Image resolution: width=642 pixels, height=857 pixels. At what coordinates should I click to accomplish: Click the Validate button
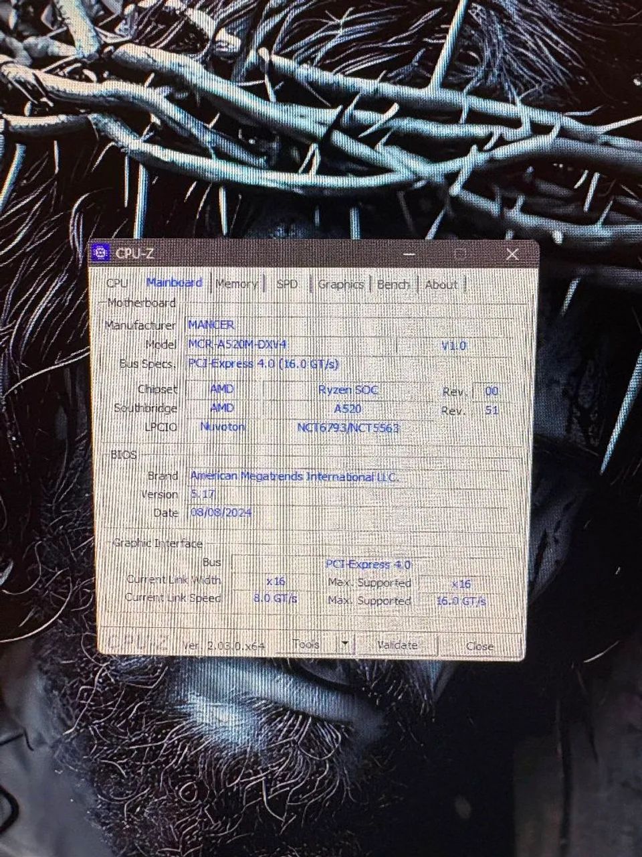(x=397, y=645)
